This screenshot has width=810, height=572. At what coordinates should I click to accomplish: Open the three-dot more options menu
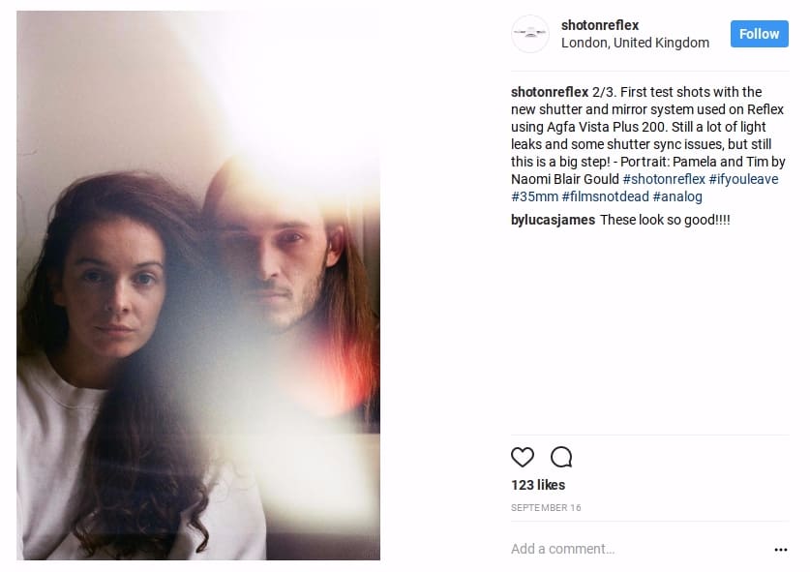click(781, 550)
